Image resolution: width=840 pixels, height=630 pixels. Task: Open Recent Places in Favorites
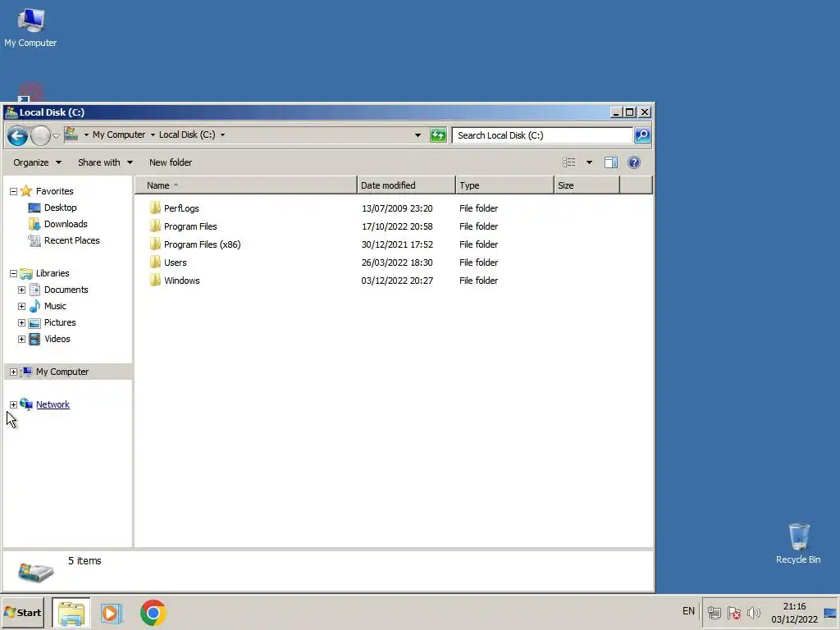(x=72, y=240)
